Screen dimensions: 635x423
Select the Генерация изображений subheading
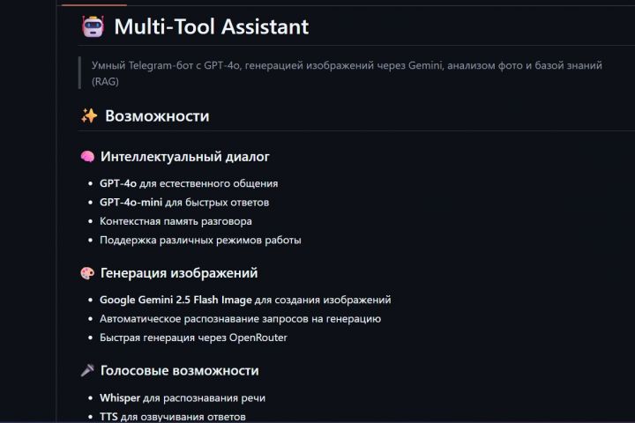(179, 273)
